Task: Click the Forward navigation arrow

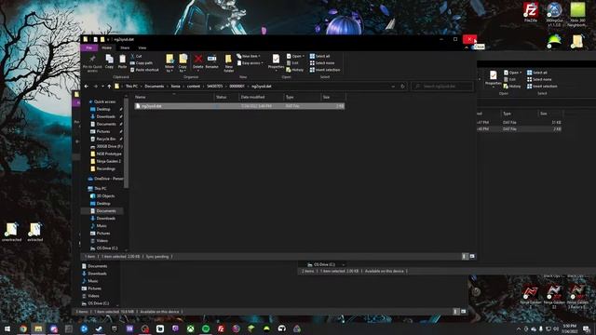Action: coord(95,87)
